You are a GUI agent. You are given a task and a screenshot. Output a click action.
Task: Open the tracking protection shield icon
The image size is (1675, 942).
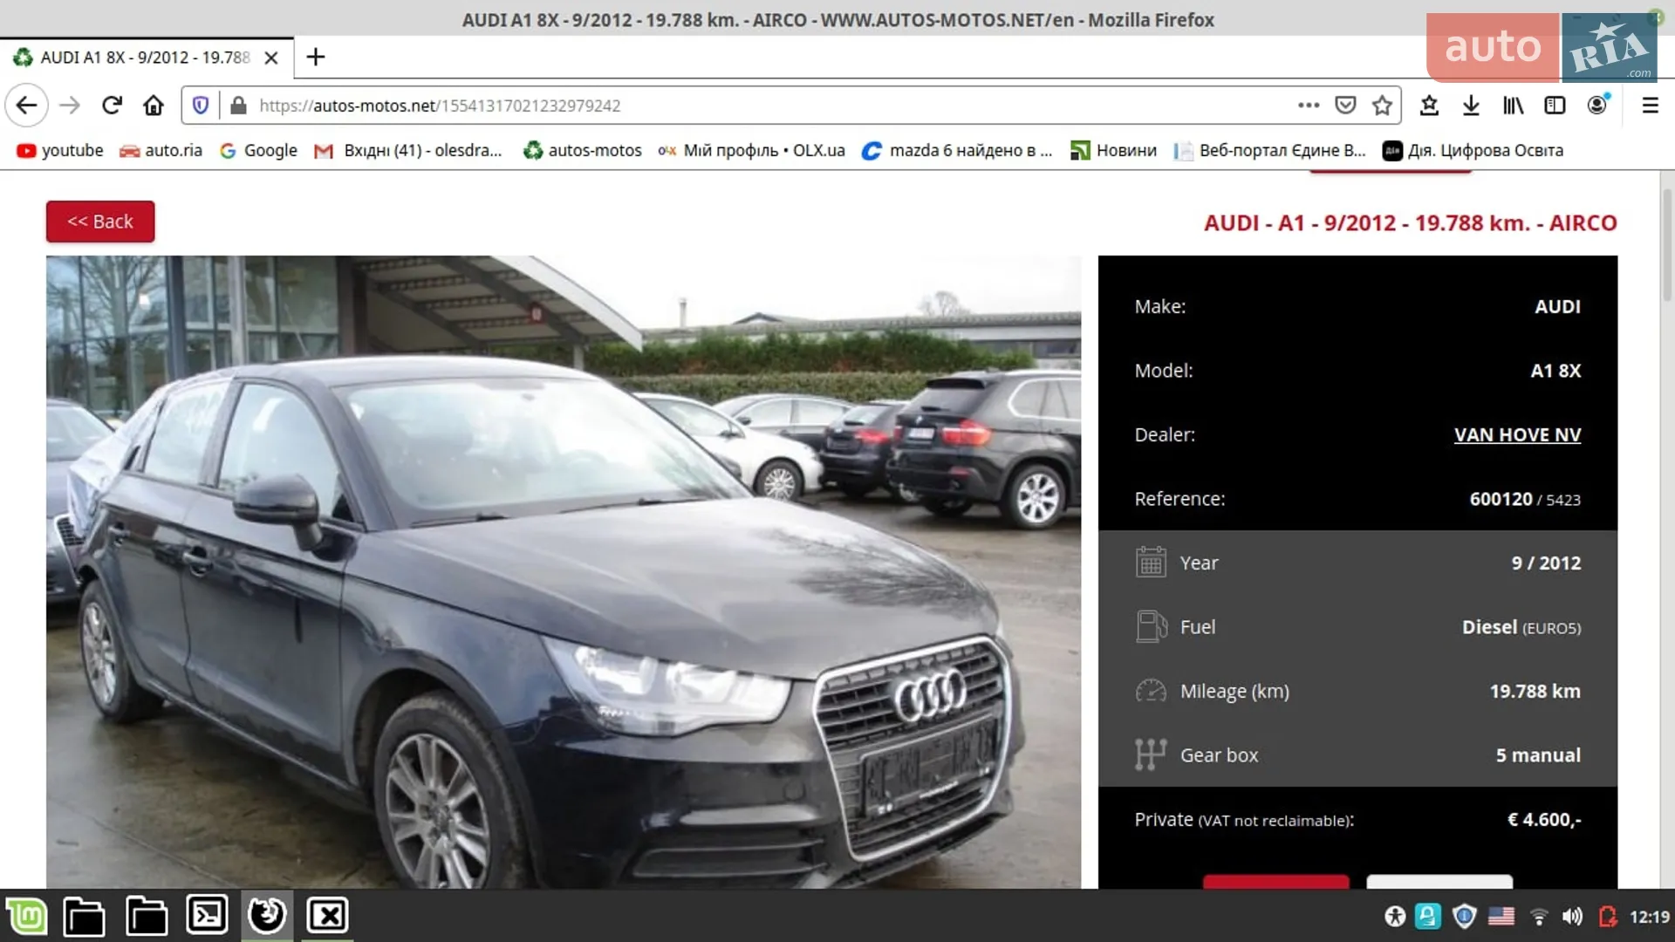pyautogui.click(x=201, y=106)
